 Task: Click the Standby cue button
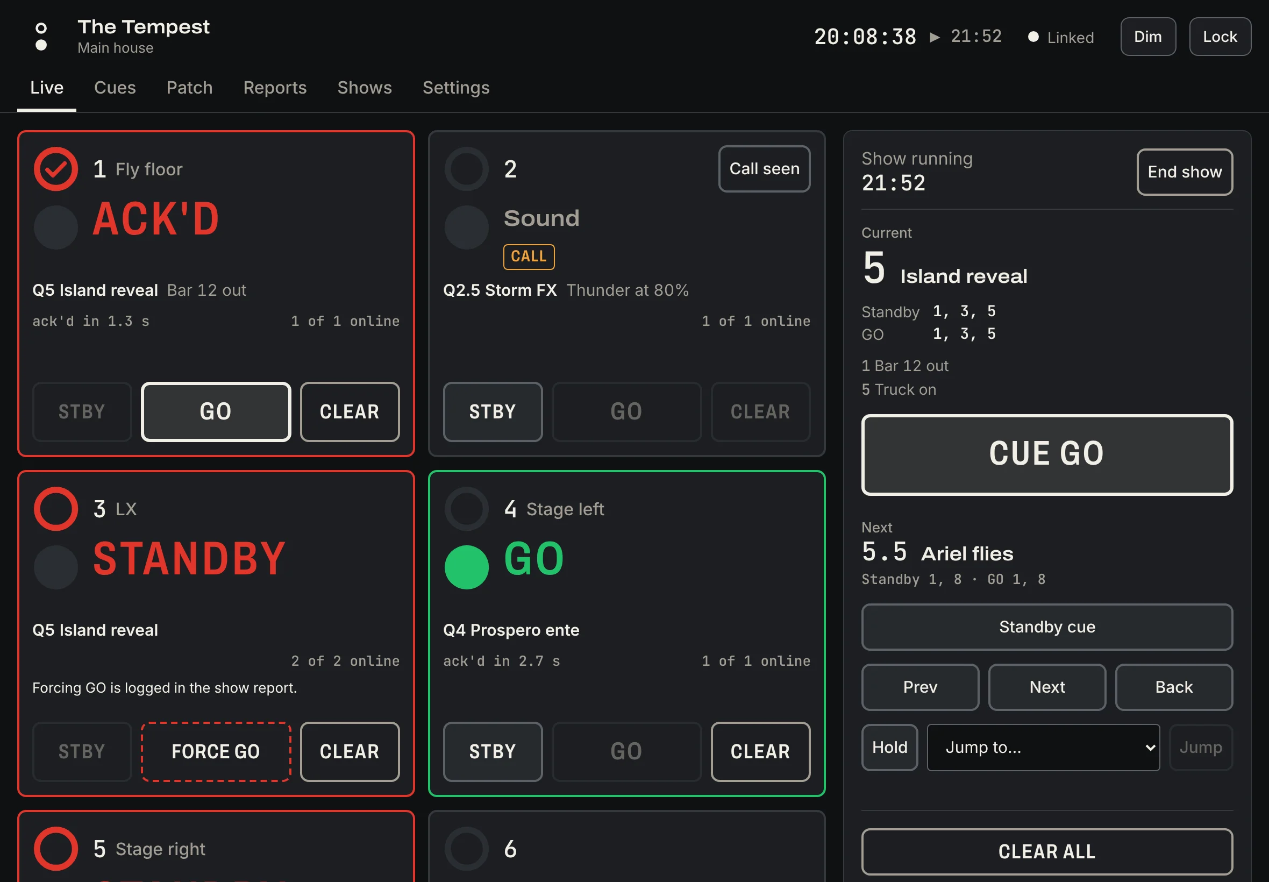(1047, 627)
